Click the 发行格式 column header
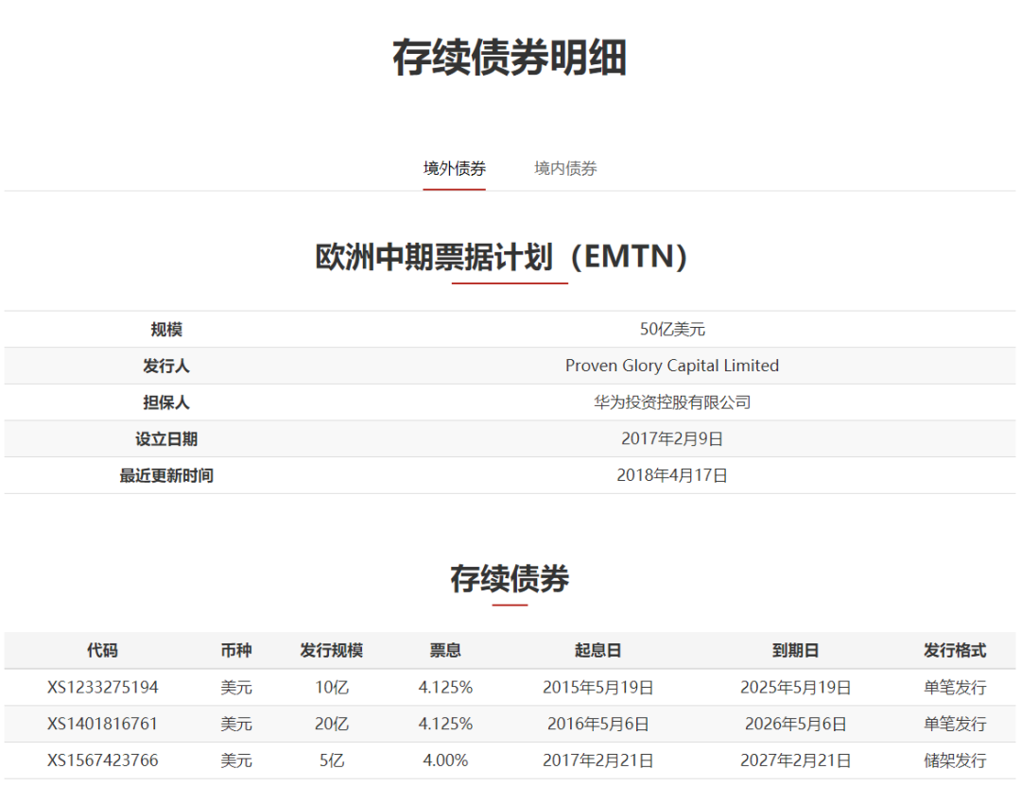The height and width of the screenshot is (786, 1021). [x=955, y=651]
